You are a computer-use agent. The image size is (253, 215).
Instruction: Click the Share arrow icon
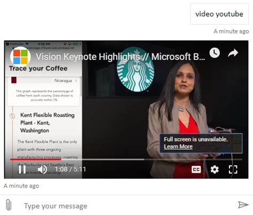click(233, 53)
